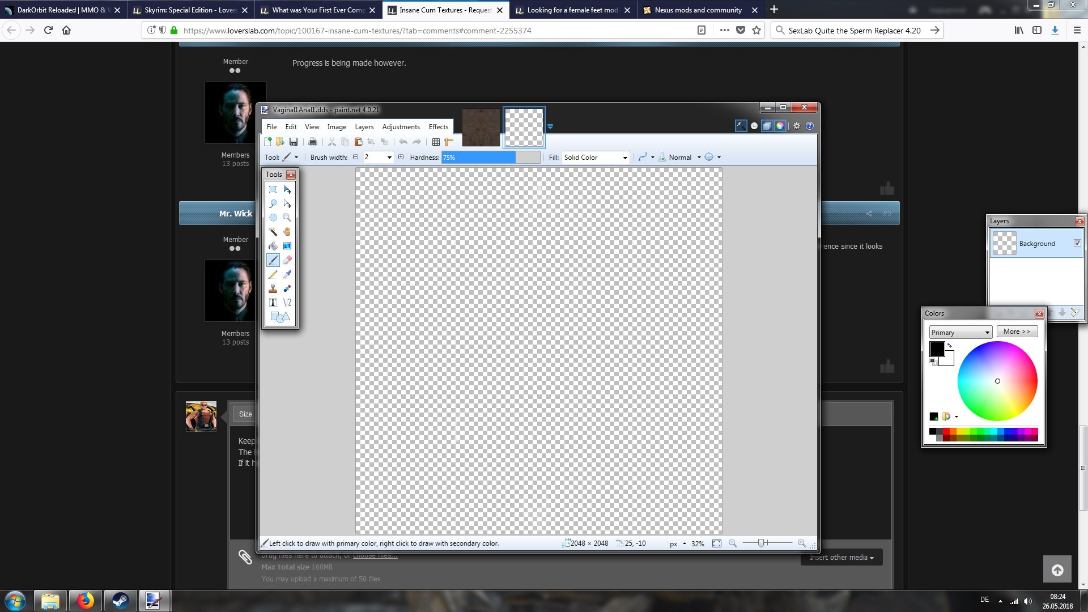The image size is (1088, 612).
Task: Select the Gradient tool
Action: click(287, 246)
